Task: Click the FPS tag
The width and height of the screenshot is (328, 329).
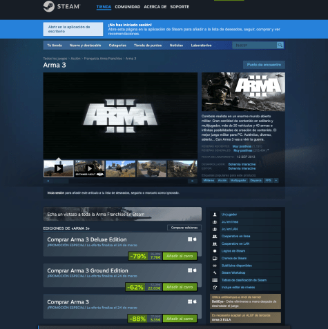Action: tap(268, 181)
